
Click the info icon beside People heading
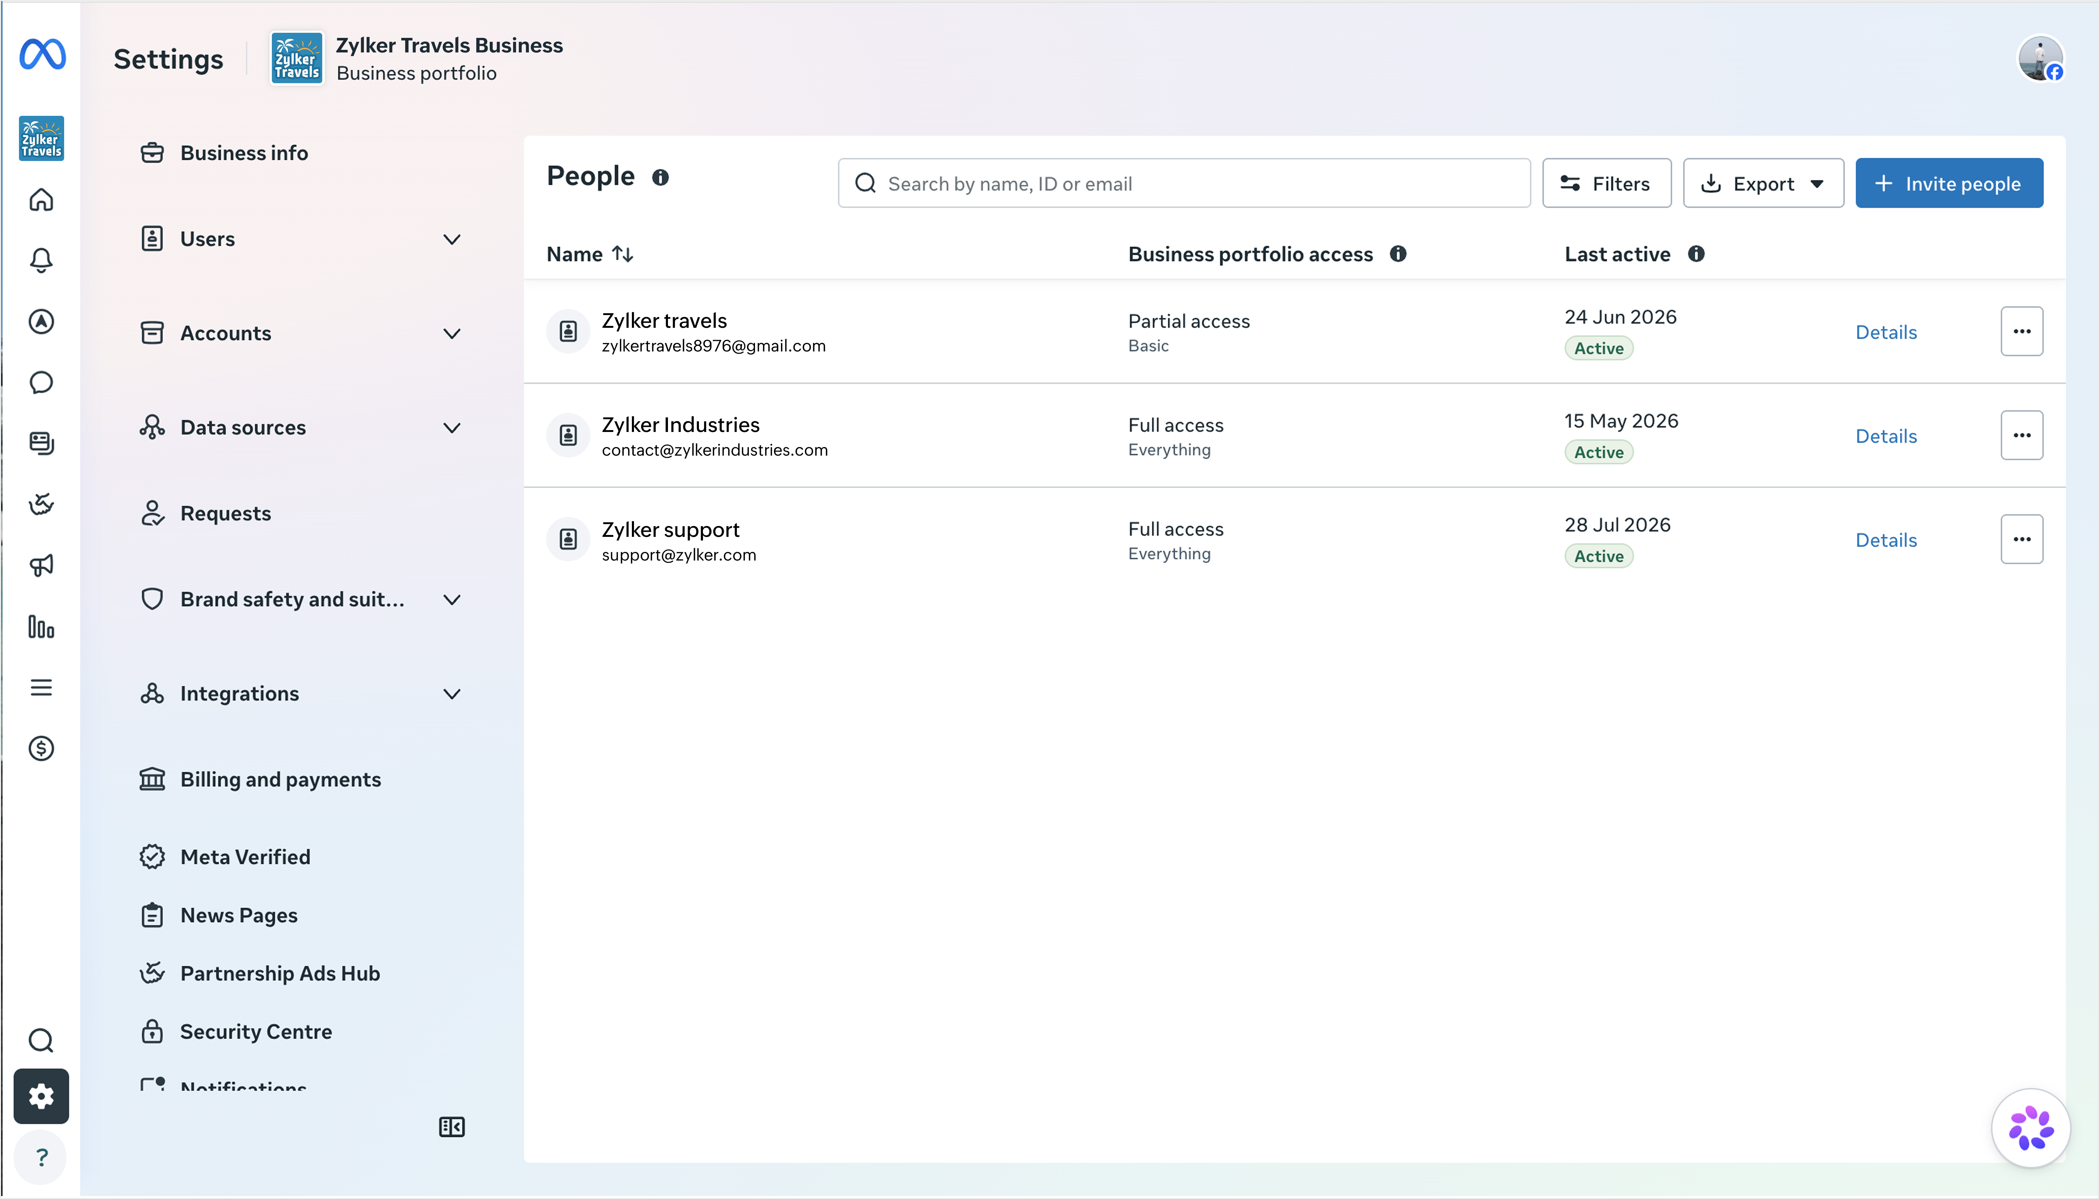pyautogui.click(x=661, y=177)
